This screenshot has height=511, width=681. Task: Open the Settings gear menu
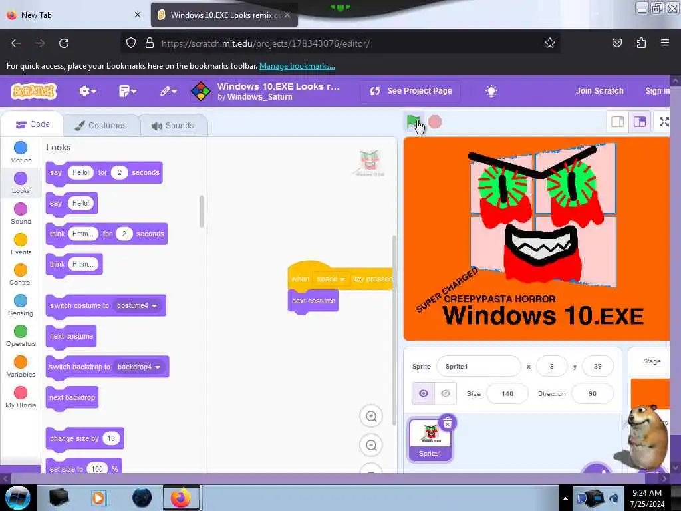point(87,91)
